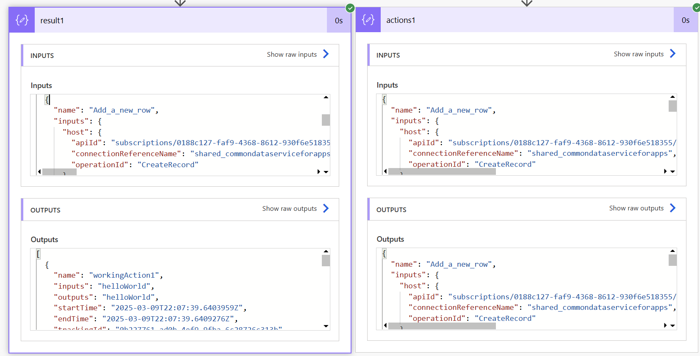Place cursor at opening bracket in result1 Outputs
The width and height of the screenshot is (700, 356).
coord(38,254)
